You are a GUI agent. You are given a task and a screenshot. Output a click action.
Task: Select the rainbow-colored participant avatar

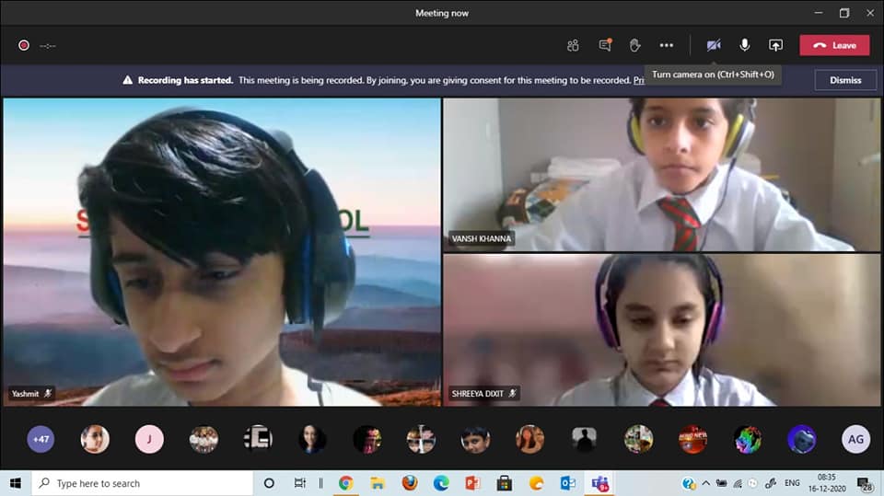747,439
